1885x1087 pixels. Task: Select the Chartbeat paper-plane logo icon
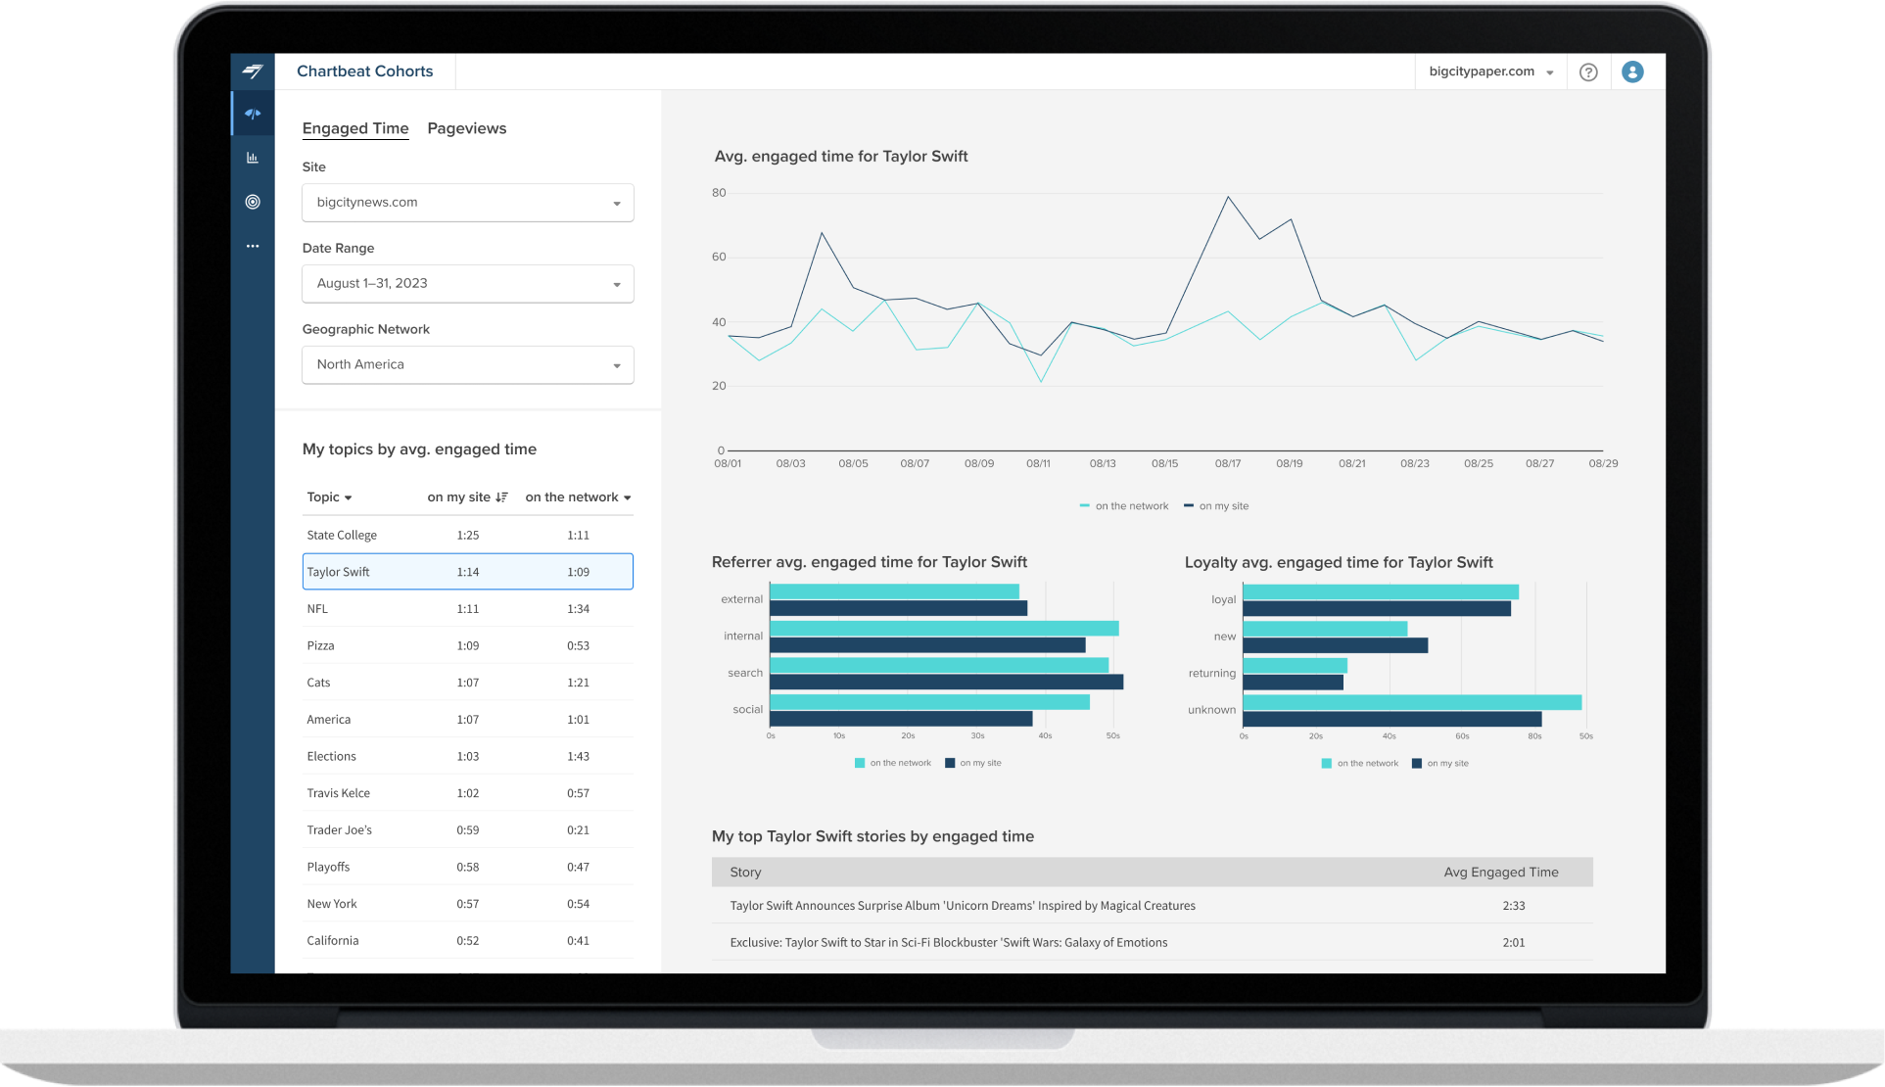(x=252, y=71)
